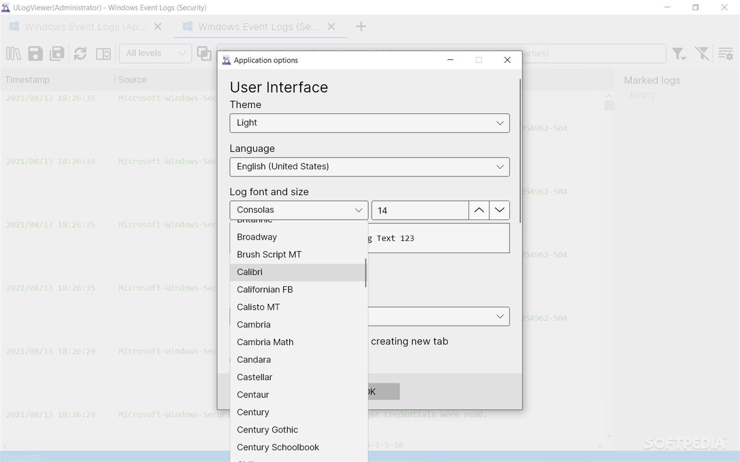740x462 pixels.
Task: Toggle the side panel layout icon
Action: tap(103, 53)
